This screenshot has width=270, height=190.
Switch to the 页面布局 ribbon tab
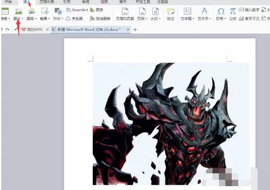[47, 2]
